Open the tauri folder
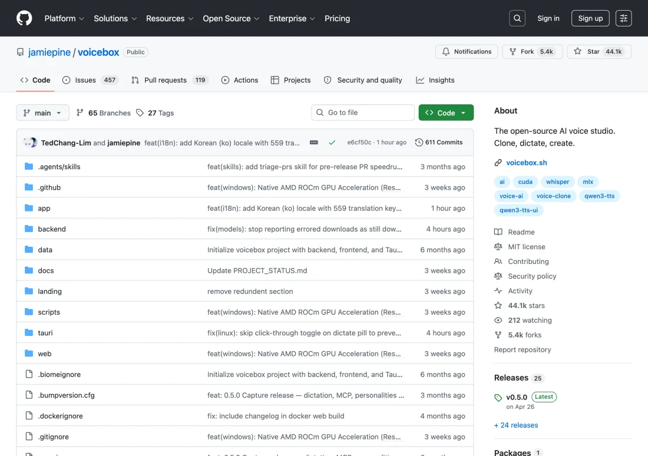This screenshot has width=648, height=456. pos(45,333)
